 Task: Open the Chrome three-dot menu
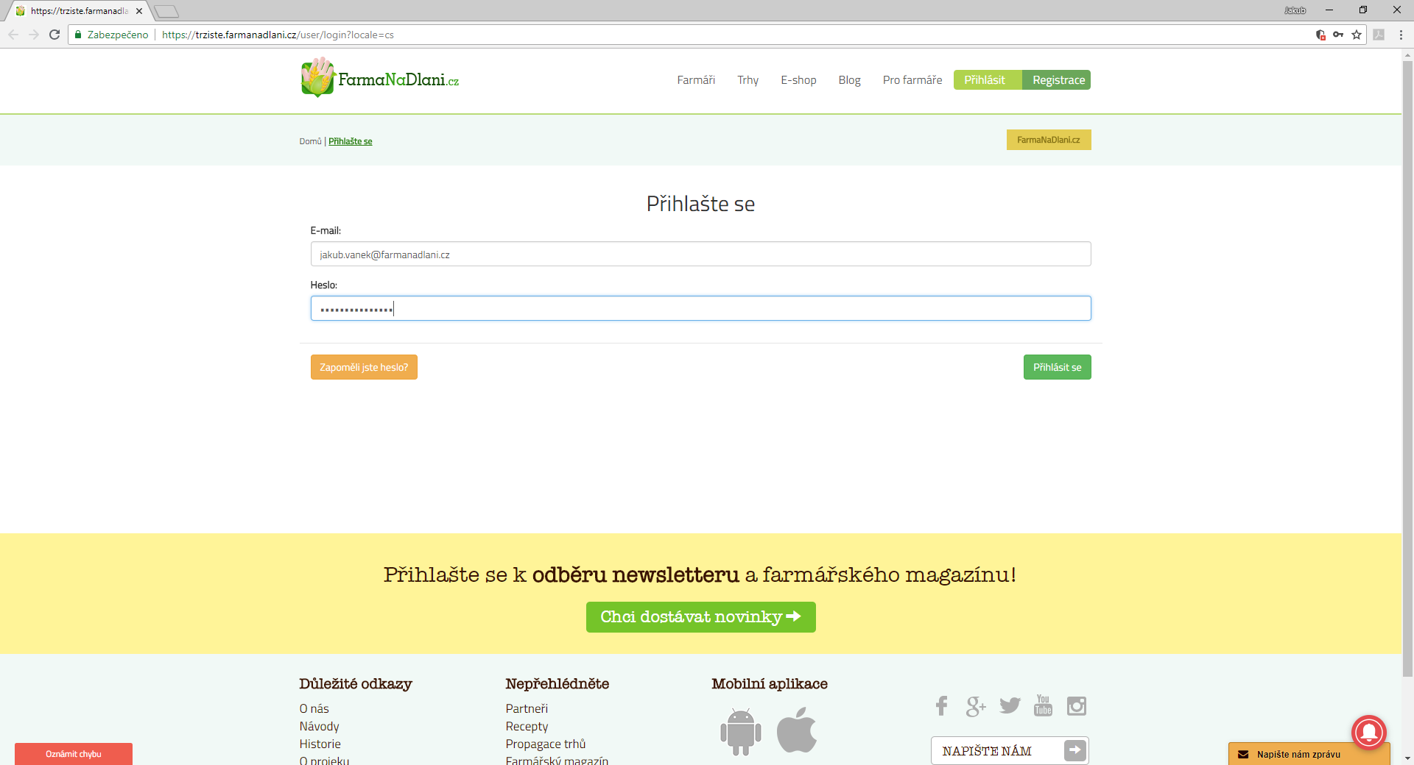pos(1401,35)
